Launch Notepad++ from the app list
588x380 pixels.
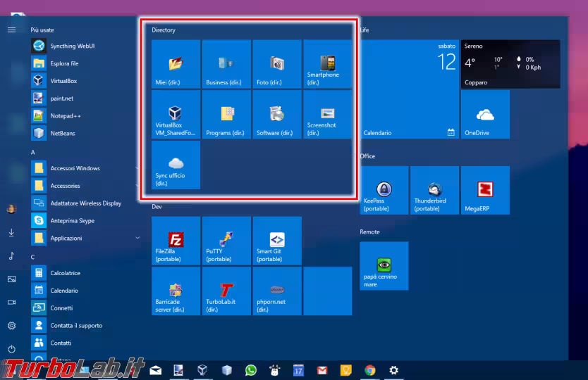85,116
